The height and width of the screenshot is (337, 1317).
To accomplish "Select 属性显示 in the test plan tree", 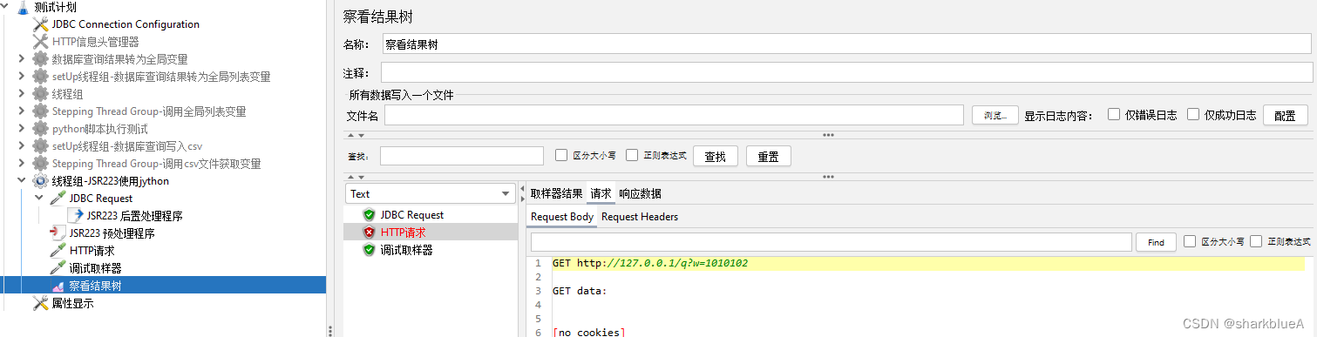I will (72, 303).
